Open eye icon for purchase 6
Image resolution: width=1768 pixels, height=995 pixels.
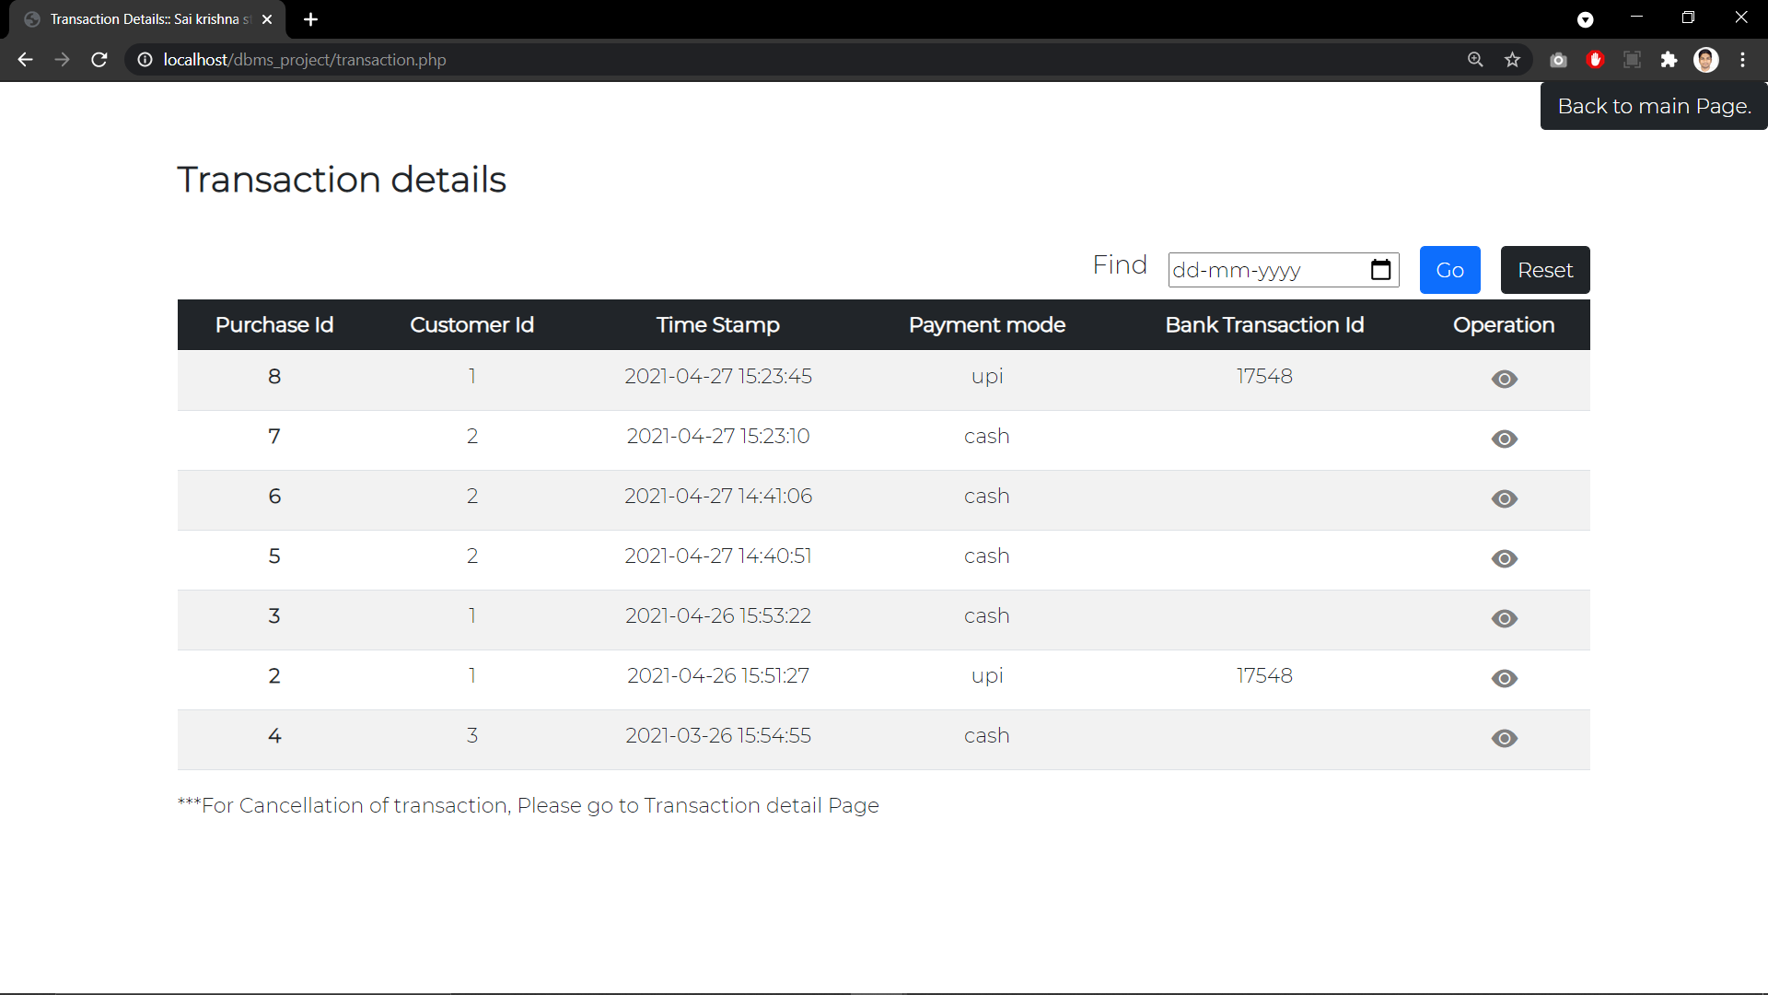tap(1504, 498)
